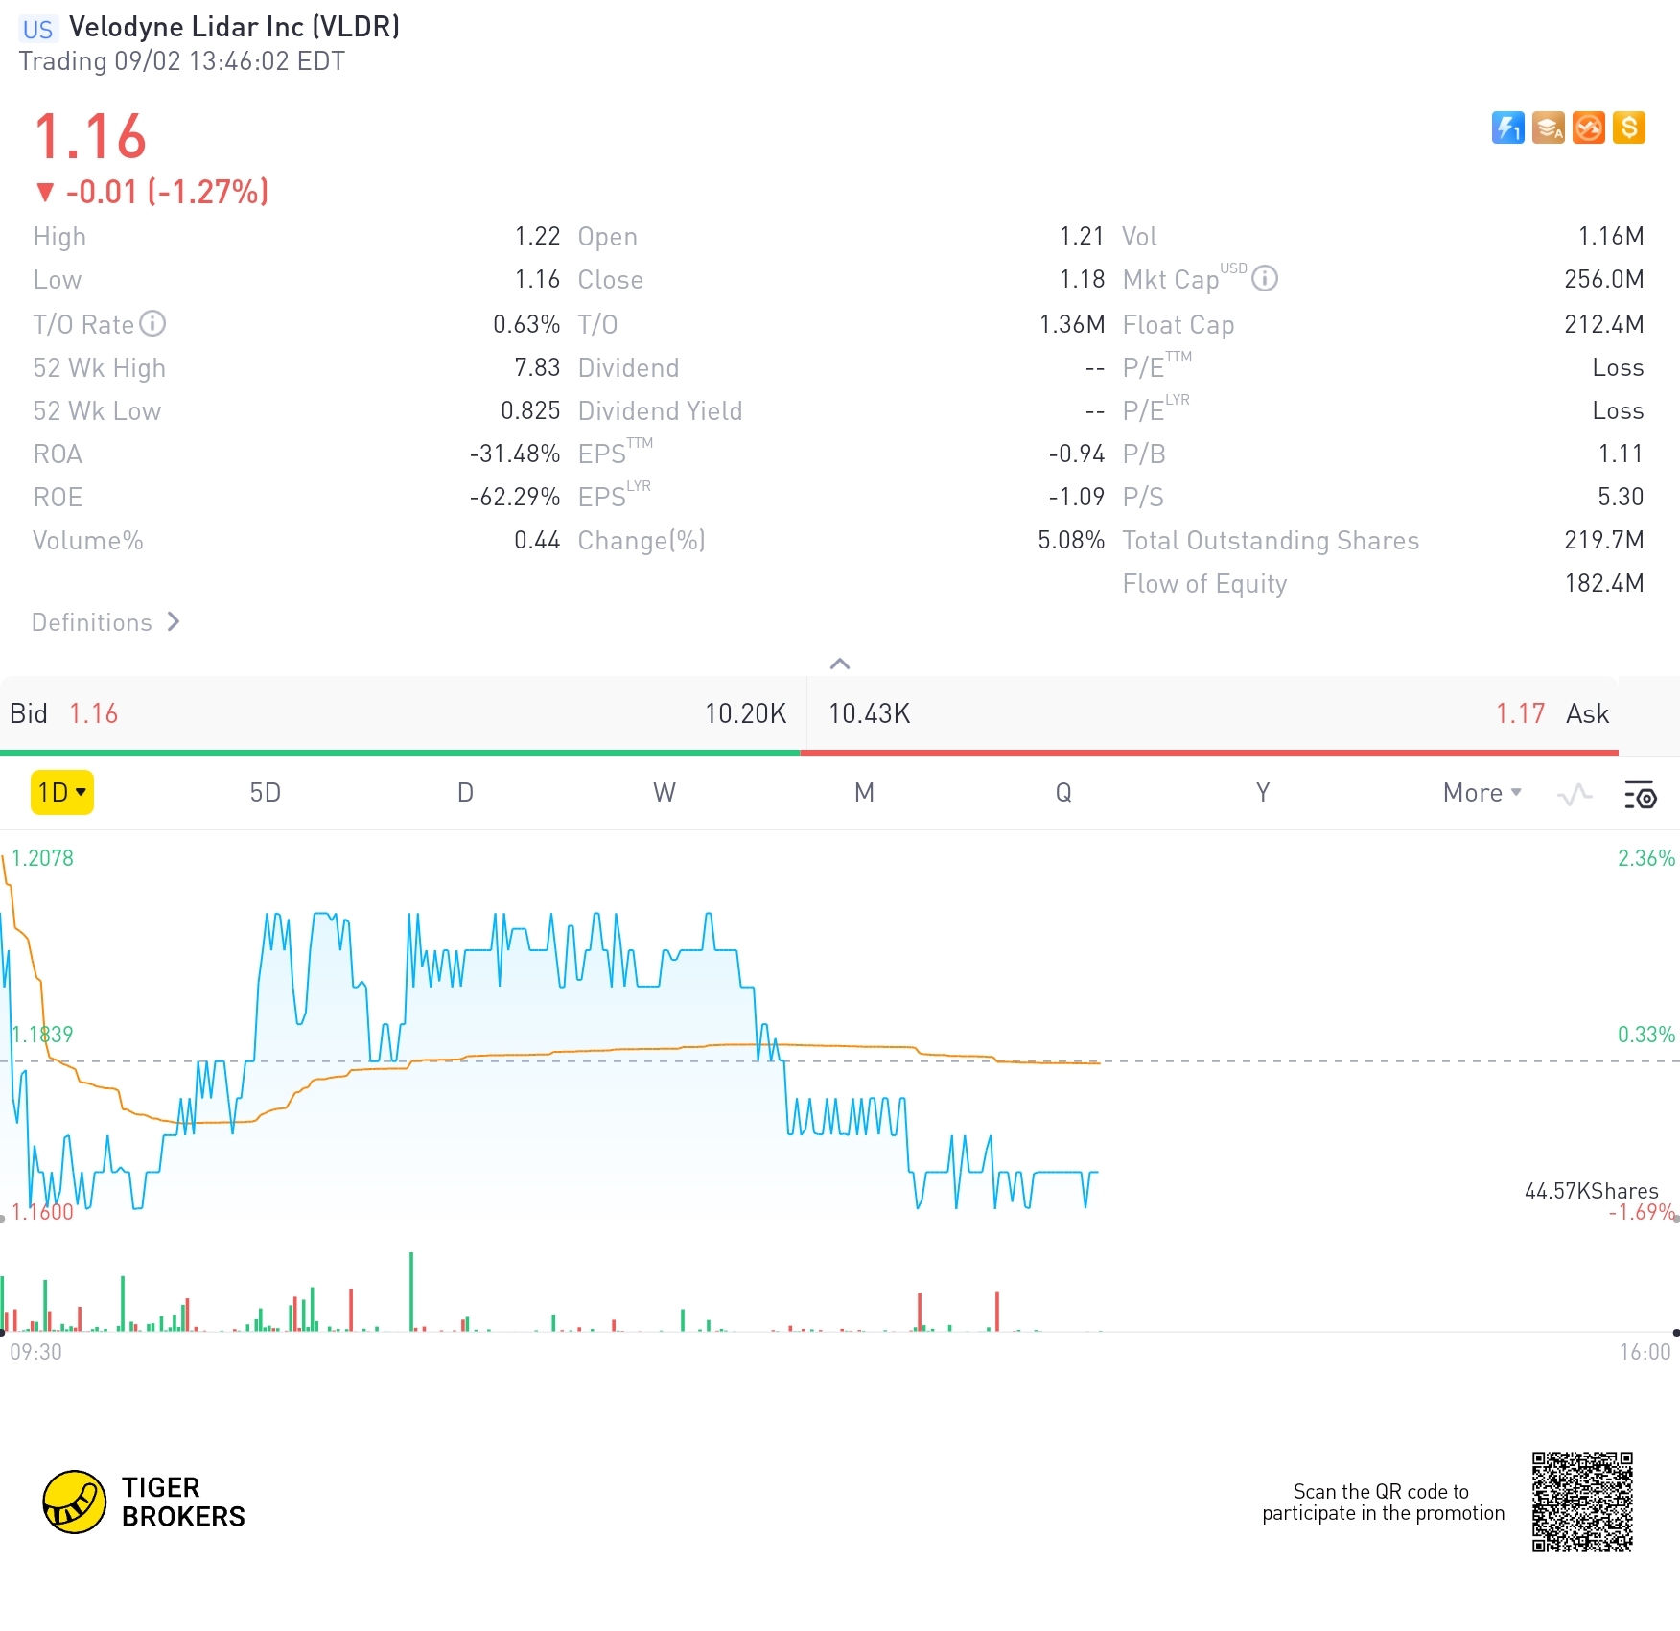Switch to the Y yearly chart tab
Image resolution: width=1680 pixels, height=1631 pixels.
coord(1263,793)
